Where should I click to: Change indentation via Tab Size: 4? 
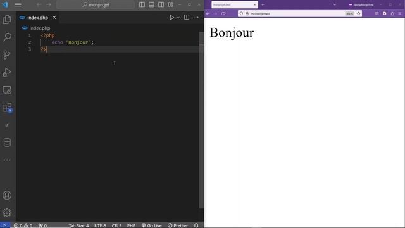(78, 225)
